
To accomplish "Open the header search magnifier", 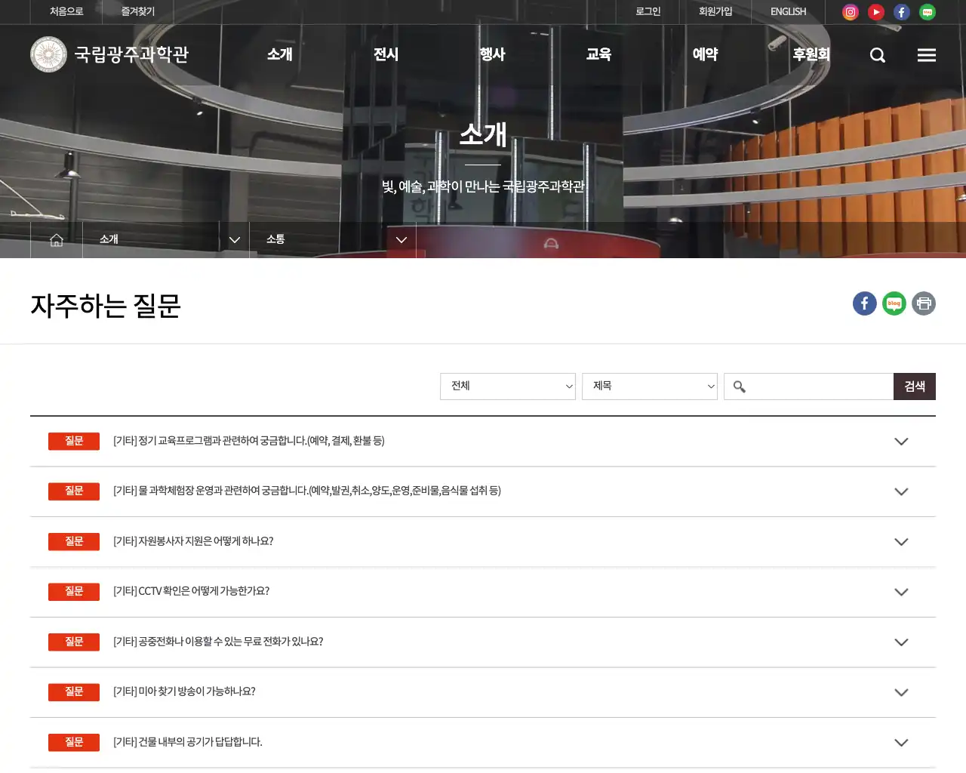I will pos(877,54).
